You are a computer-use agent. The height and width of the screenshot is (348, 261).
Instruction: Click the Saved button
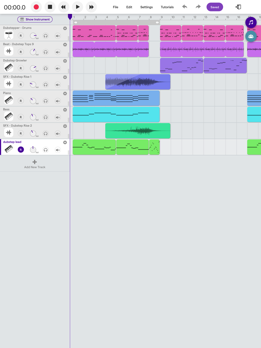click(x=215, y=7)
